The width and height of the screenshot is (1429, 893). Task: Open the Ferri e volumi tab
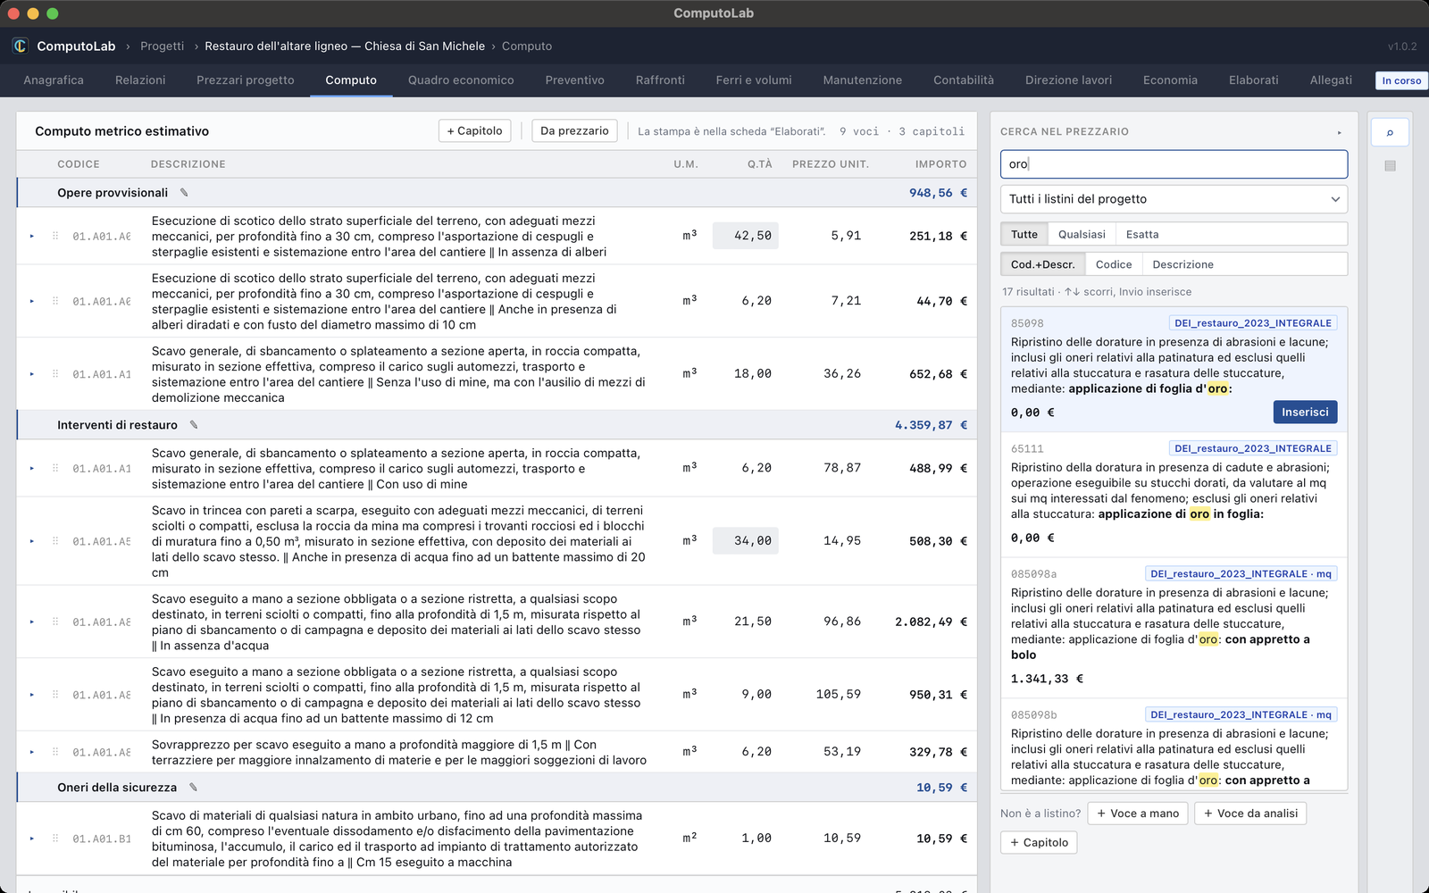tap(754, 80)
